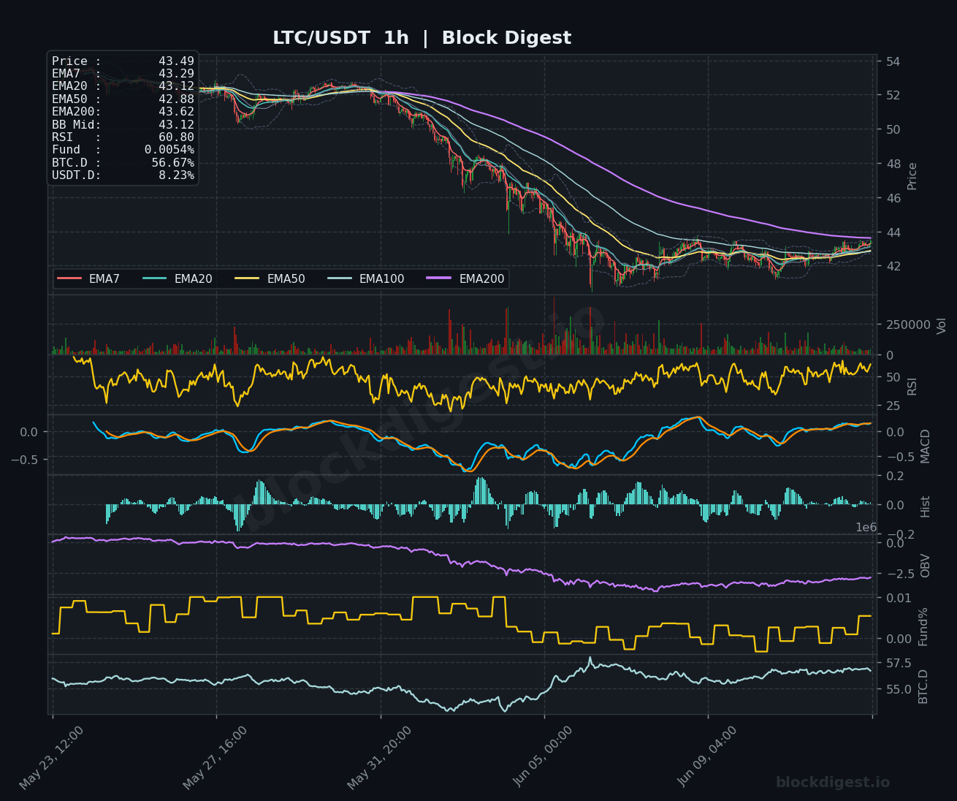Click the Hist axis label
Screen dimensions: 957x801
tap(926, 506)
